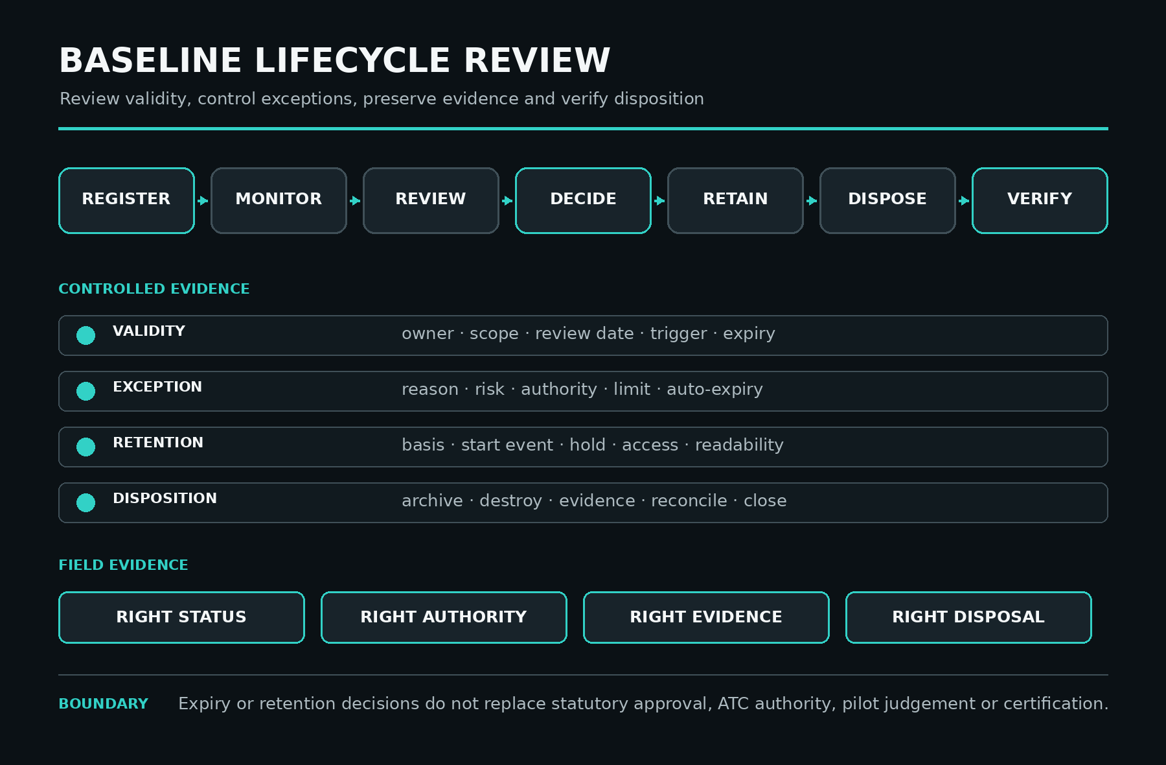
Task: Click 'basis · start event · hold' details
Action: coord(593,445)
